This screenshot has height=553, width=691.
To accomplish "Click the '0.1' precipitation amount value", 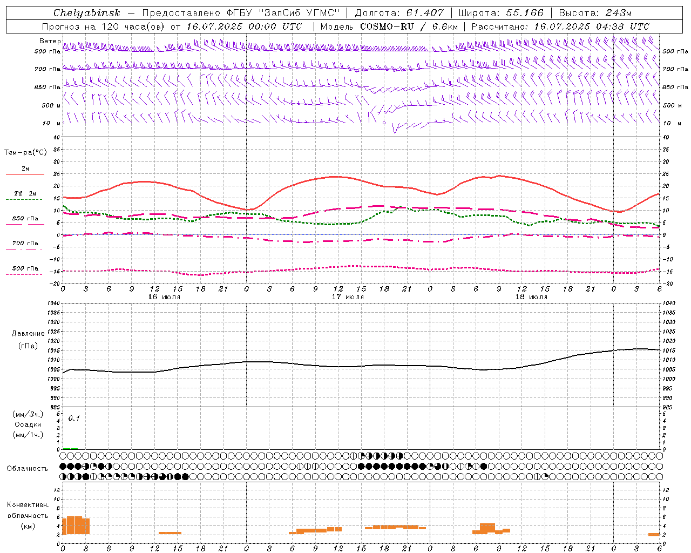I will click(x=74, y=418).
